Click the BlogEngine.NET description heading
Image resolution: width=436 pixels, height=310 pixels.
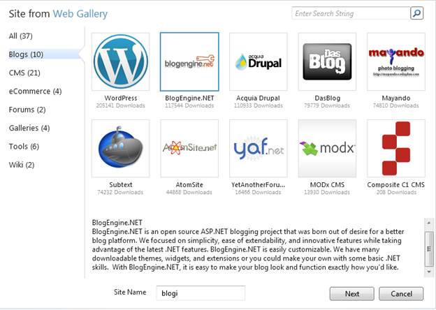pos(117,223)
